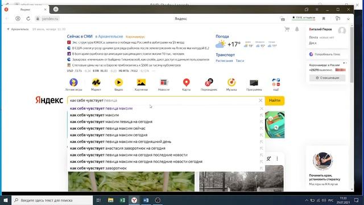The width and height of the screenshot is (364, 205).
Task: Expand downloads chevron in address bar
Action: tap(348, 19)
